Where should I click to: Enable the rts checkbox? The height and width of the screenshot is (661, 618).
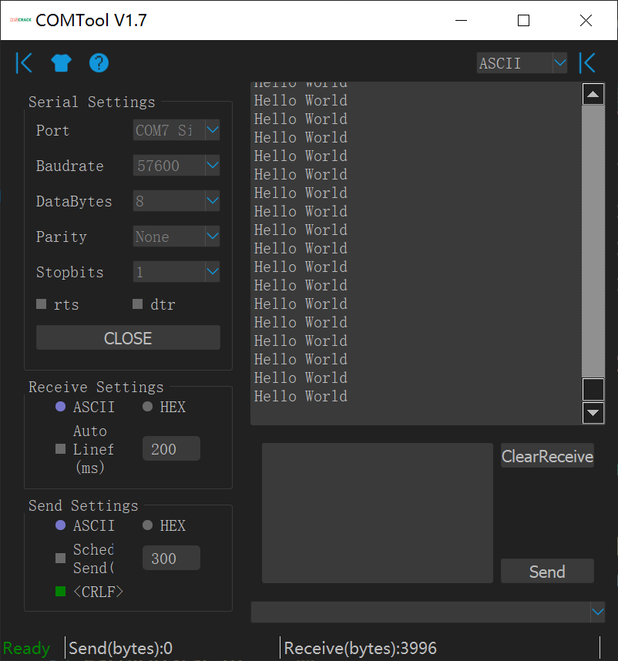click(x=42, y=304)
